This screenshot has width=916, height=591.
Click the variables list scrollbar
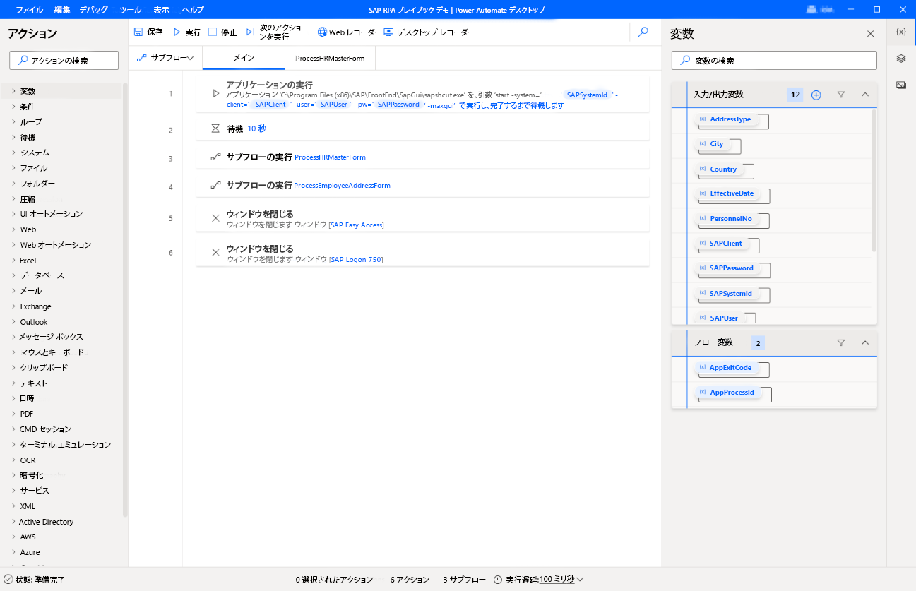pyautogui.click(x=874, y=180)
